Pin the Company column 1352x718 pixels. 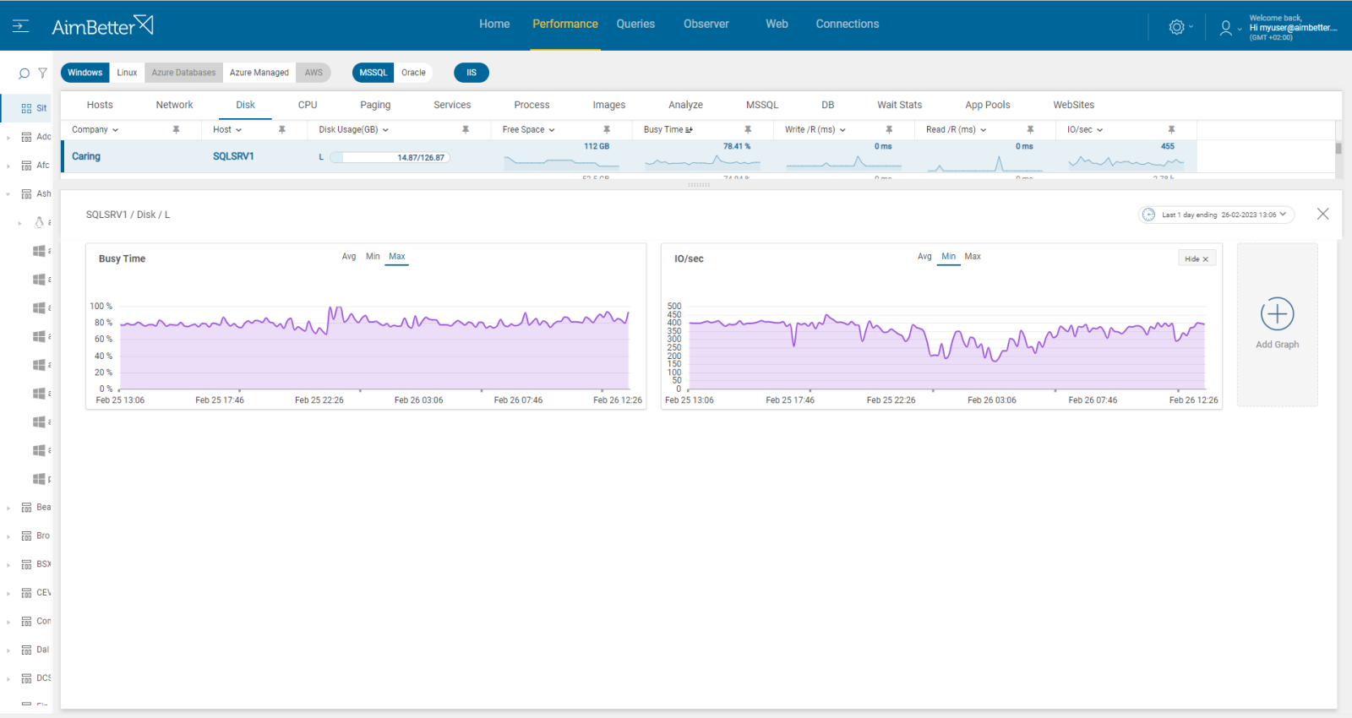(176, 129)
